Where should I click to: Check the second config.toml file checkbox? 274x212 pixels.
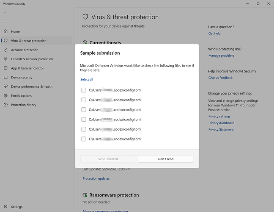coord(84,100)
